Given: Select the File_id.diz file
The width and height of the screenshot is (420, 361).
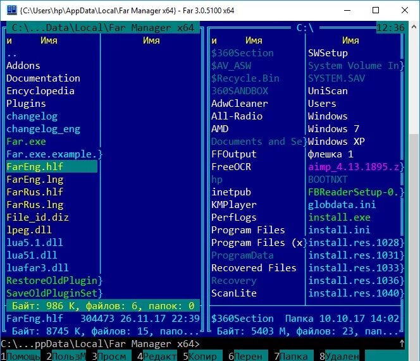Looking at the screenshot, I should (x=37, y=217).
